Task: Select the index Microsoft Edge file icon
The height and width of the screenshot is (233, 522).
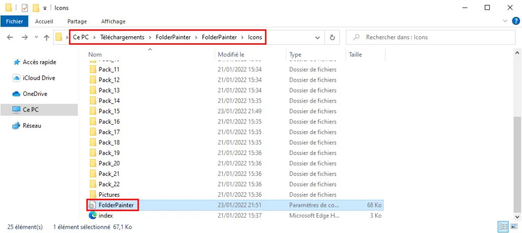Action: (93, 215)
